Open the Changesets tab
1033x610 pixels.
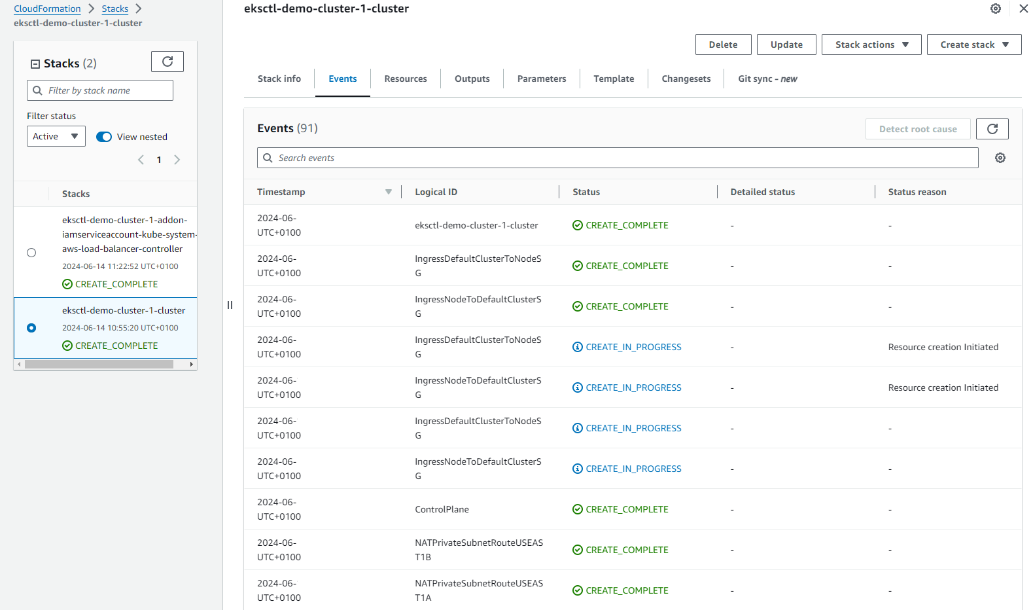pos(686,79)
